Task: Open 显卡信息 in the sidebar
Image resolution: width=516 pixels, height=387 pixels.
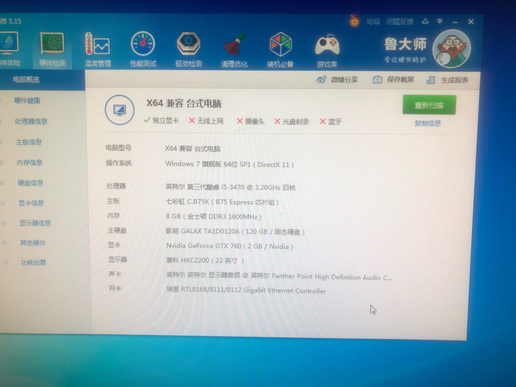Action: pyautogui.click(x=31, y=203)
